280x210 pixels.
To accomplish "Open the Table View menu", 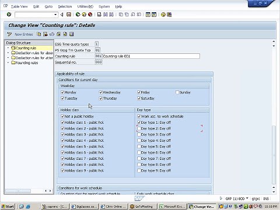I will (19, 6).
